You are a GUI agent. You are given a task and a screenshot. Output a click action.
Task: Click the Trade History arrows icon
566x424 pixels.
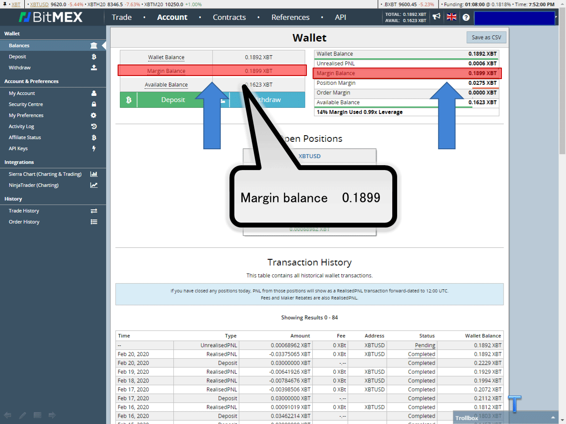94,211
